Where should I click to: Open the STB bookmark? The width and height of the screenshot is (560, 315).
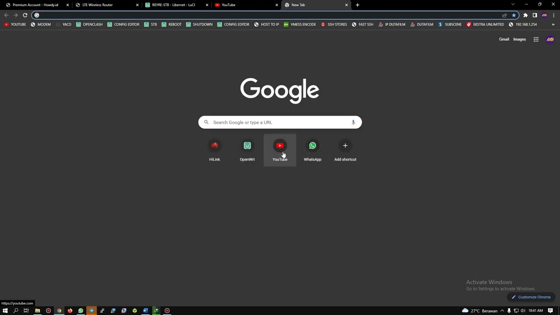pos(150,24)
